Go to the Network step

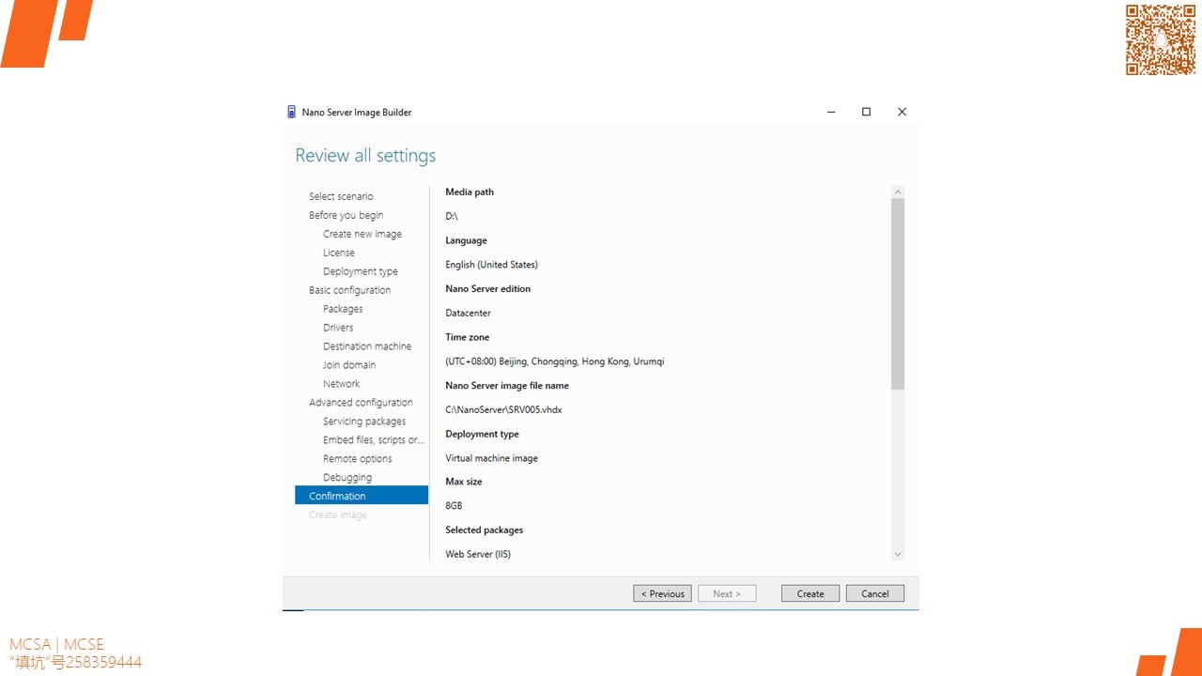point(341,384)
